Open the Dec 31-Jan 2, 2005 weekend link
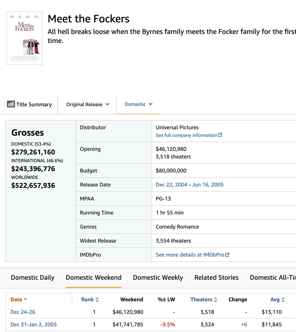The image size is (296, 332). pos(34,324)
